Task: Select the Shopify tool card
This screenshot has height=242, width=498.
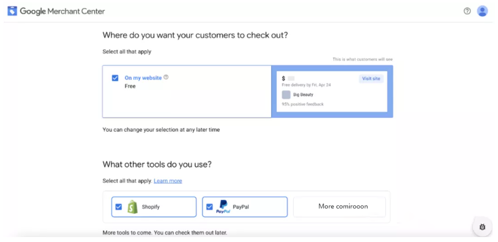Action: [154, 207]
